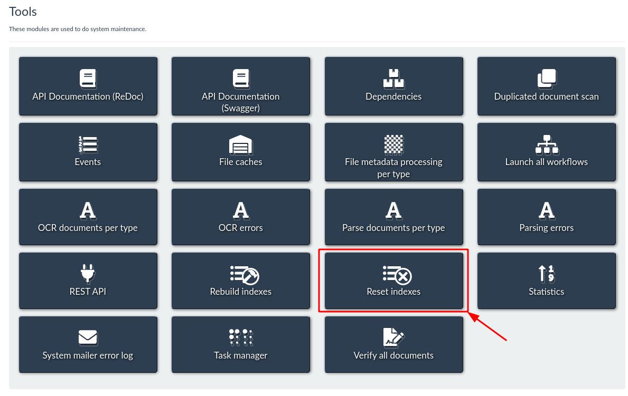Open the OCR errors letter A icon
The width and height of the screenshot is (628, 396).
[241, 210]
